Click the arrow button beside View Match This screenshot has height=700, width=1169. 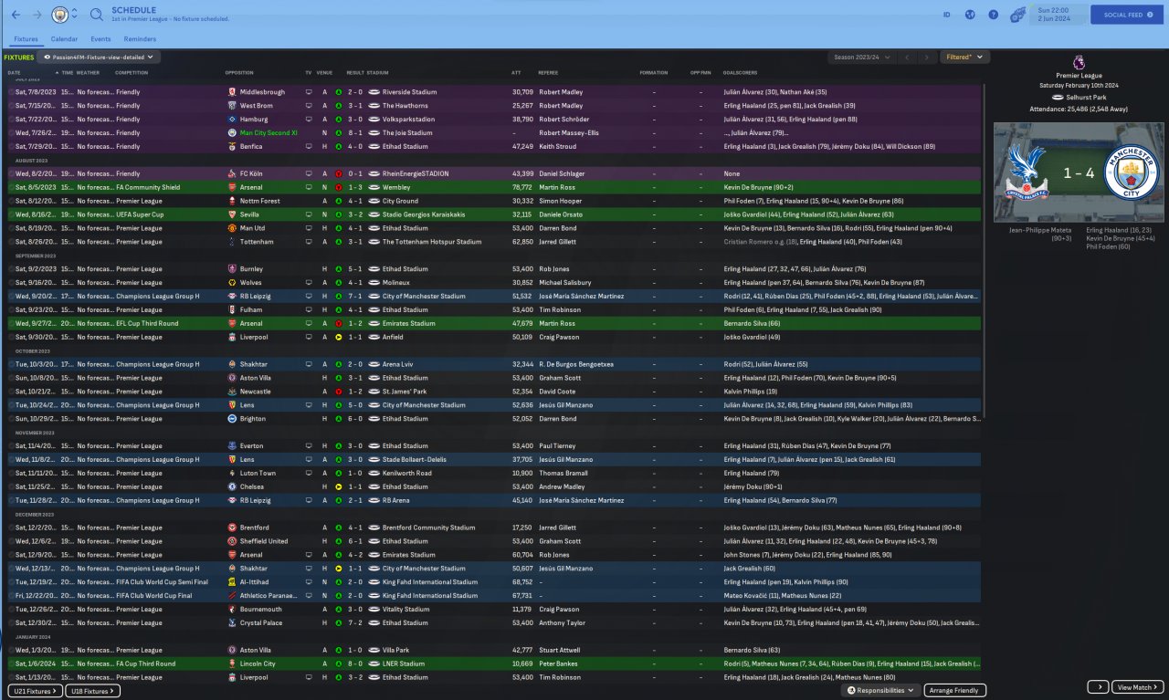[1098, 687]
